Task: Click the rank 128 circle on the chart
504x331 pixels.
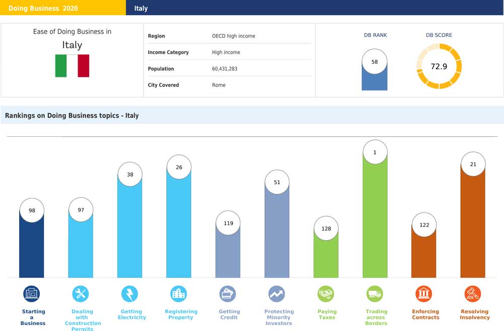Action: (x=326, y=229)
